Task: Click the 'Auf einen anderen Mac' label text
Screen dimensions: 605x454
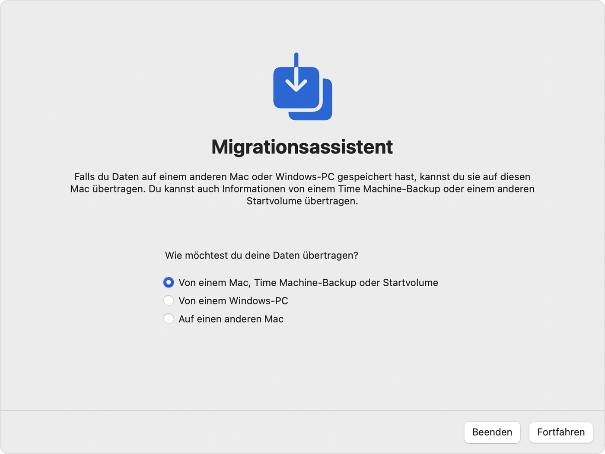Action: [231, 319]
